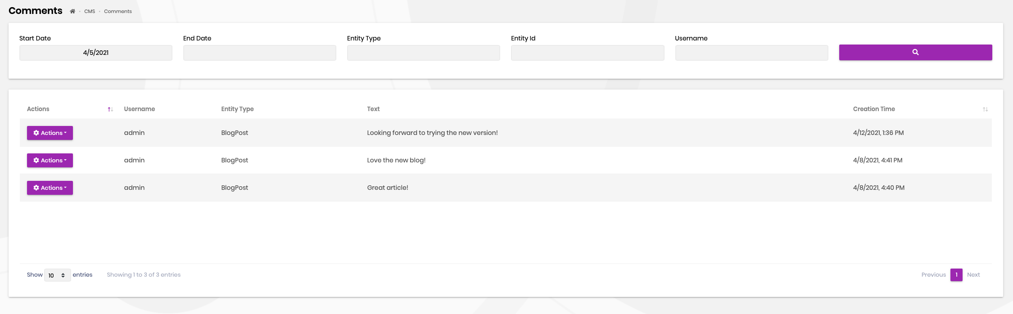The height and width of the screenshot is (314, 1013).
Task: Click the '4/12/2021, 1:36 PM' creation time
Action: tap(878, 133)
